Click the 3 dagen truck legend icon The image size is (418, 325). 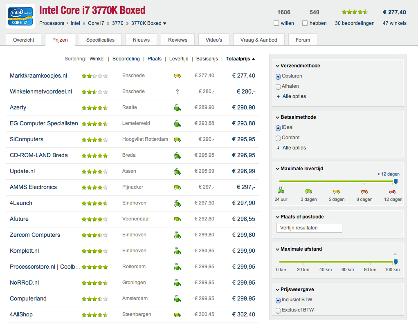[309, 191]
